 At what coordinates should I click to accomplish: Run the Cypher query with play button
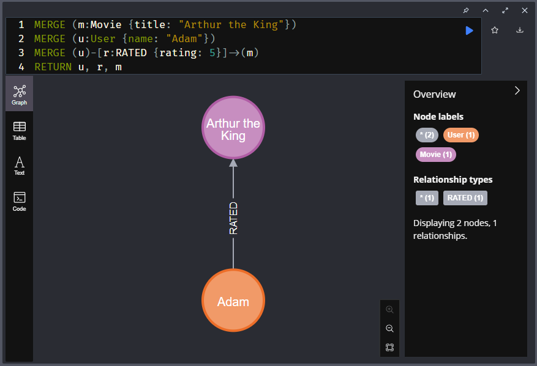pyautogui.click(x=469, y=31)
